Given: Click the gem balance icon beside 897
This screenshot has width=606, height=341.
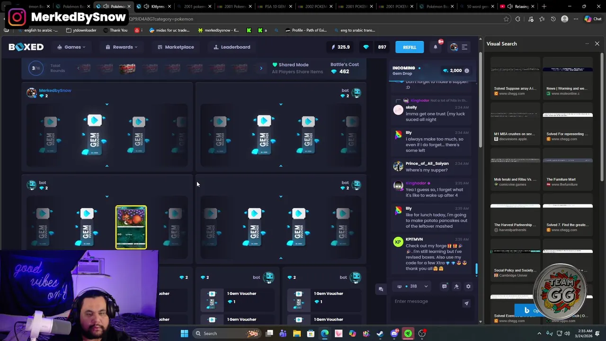Looking at the screenshot, I should click(366, 47).
